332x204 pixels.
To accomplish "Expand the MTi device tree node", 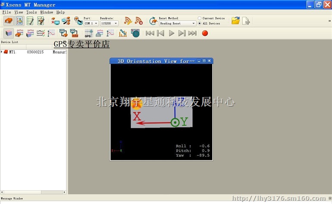I will 2,52.
